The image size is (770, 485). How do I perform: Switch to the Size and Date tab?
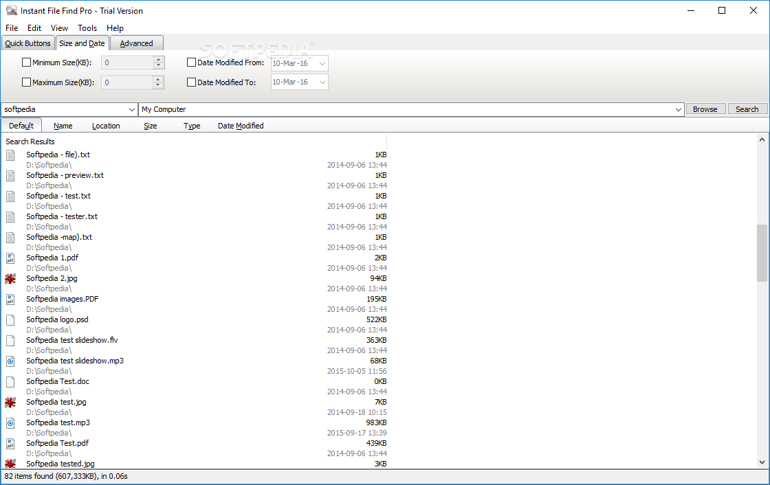[82, 43]
